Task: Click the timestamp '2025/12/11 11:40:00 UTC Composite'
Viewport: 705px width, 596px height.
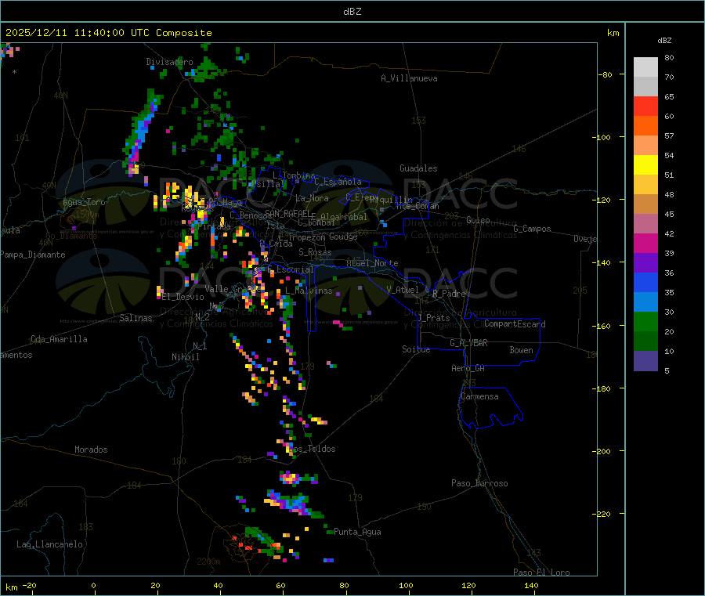Action: point(108,33)
